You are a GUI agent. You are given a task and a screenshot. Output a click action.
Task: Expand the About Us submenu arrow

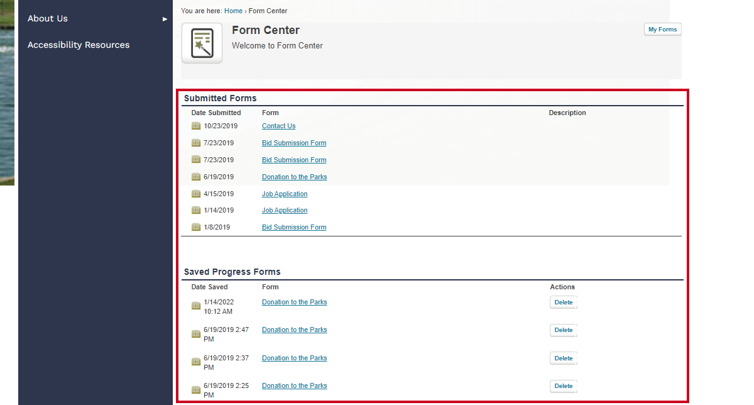[165, 19]
